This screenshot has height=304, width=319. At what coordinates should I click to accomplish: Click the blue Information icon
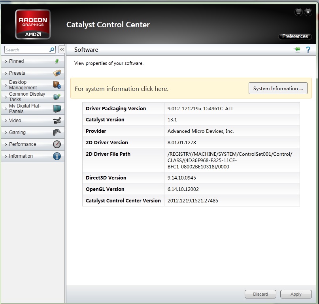pos(57,156)
